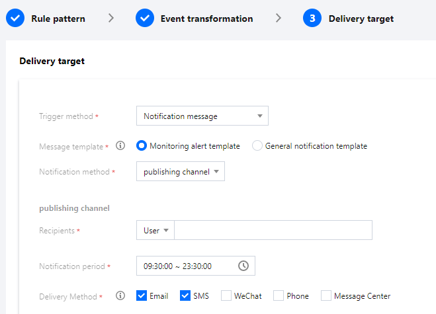Click the Rule pattern step checkmark icon

coord(16,19)
